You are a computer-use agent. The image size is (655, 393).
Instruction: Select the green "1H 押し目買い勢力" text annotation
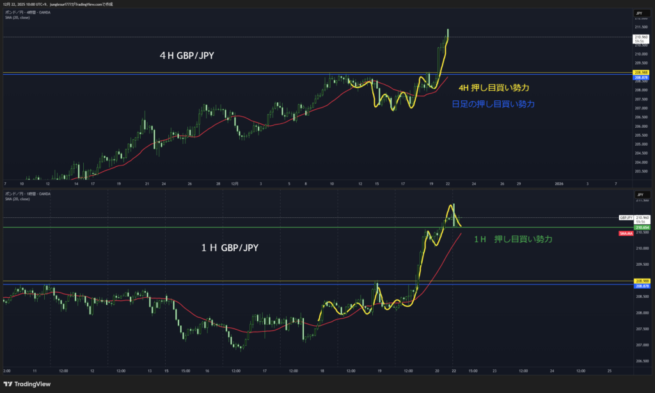pos(513,239)
